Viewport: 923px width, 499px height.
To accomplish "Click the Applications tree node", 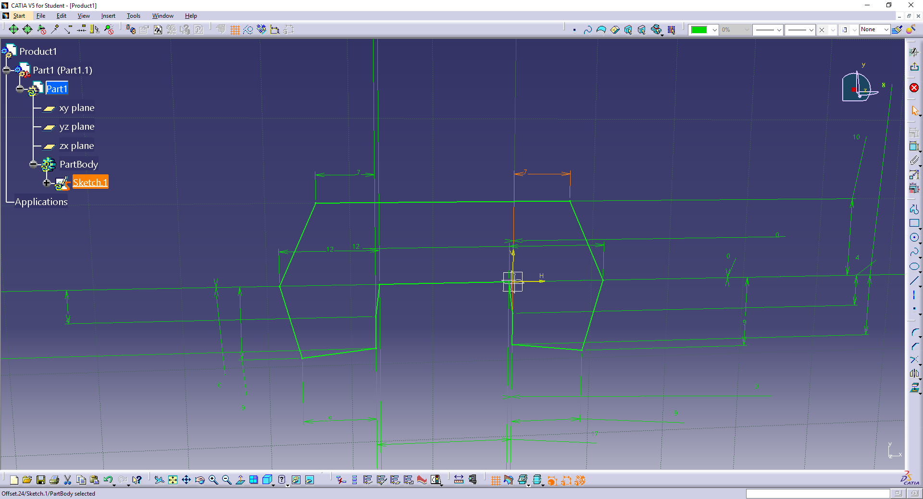I will tap(41, 202).
